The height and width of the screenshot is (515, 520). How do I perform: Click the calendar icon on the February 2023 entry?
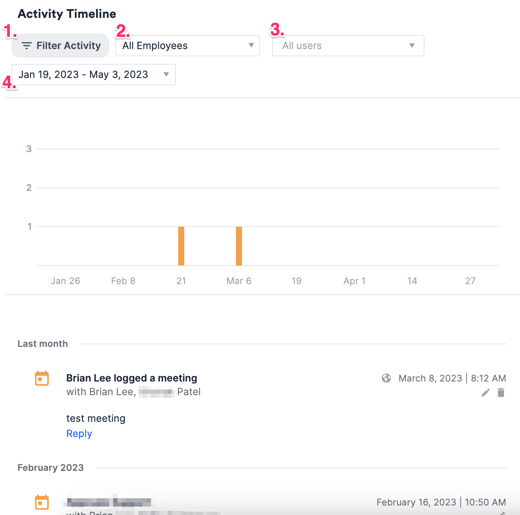42,502
